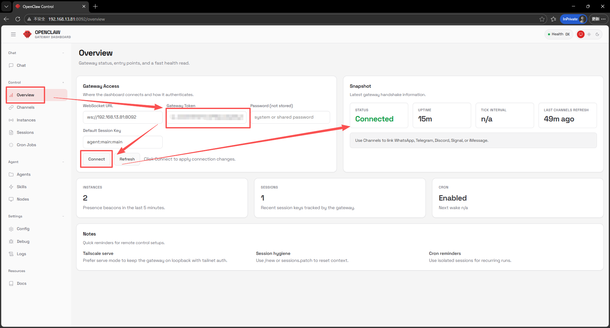Collapse the Control sidebar group
Image resolution: width=610 pixels, height=328 pixels.
pos(63,82)
